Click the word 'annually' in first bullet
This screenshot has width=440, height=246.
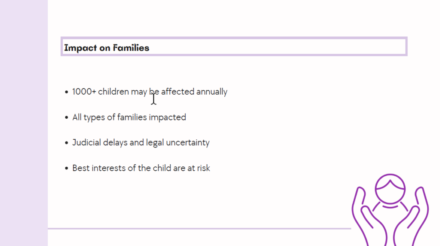point(212,92)
